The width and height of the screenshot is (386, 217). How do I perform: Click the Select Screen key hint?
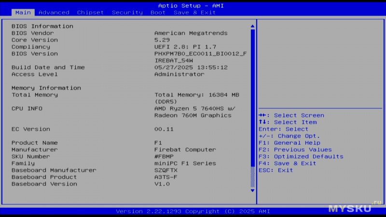coord(291,115)
